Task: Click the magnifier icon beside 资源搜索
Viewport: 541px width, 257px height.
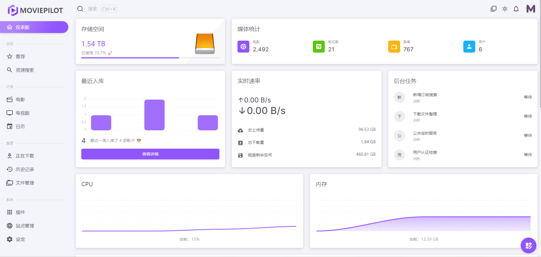Action: pyautogui.click(x=10, y=70)
